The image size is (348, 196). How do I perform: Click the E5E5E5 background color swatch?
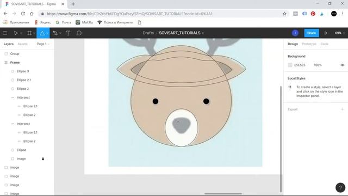click(x=290, y=65)
